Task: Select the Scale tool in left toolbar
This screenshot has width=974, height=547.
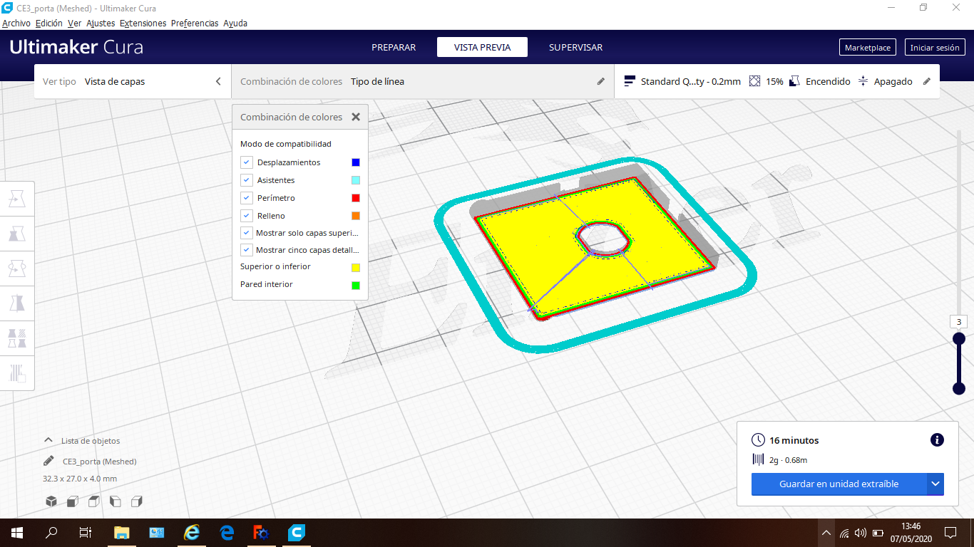Action: 17,234
